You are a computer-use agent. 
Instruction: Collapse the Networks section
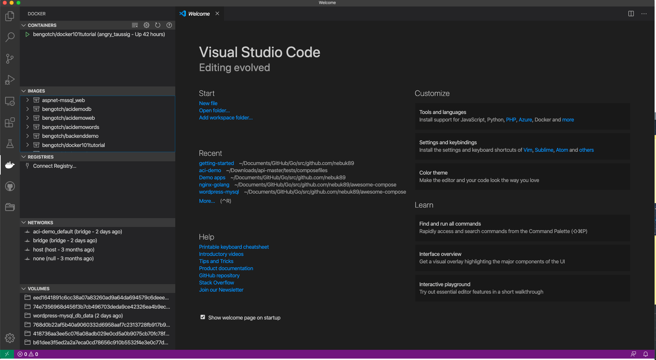24,222
